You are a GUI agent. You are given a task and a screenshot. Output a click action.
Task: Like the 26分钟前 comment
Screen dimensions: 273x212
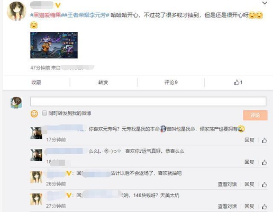click(264, 184)
